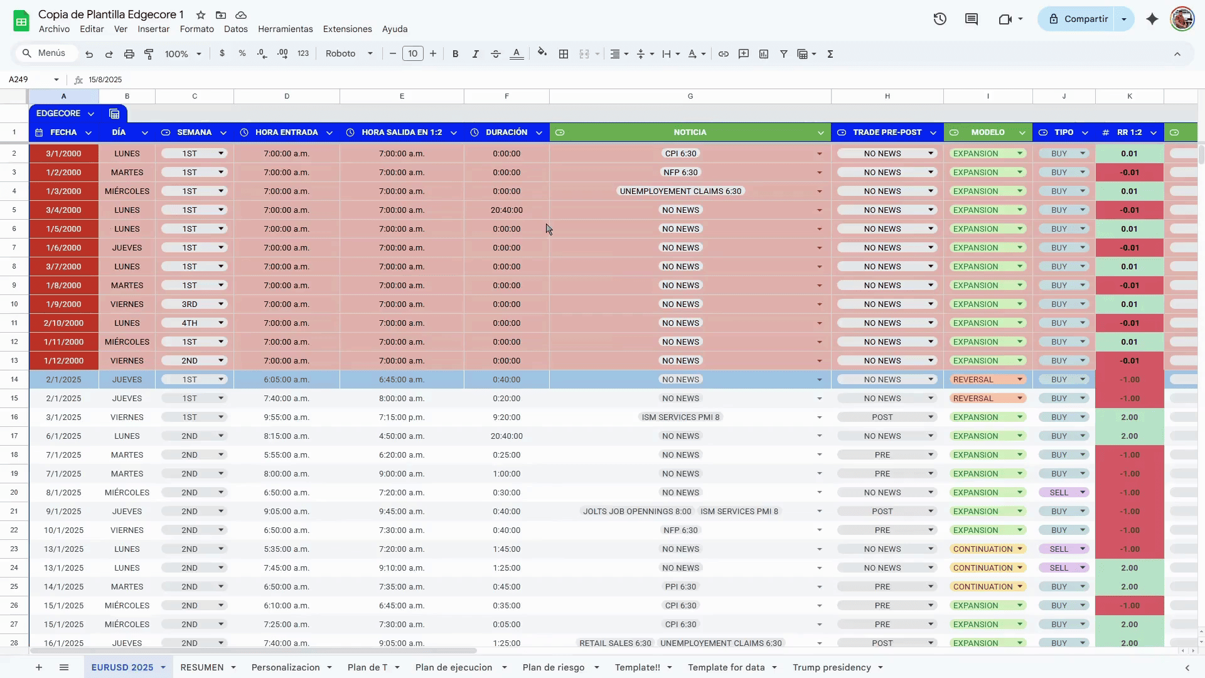1205x678 pixels.
Task: Open the 100% zoom dropdown
Action: click(183, 54)
